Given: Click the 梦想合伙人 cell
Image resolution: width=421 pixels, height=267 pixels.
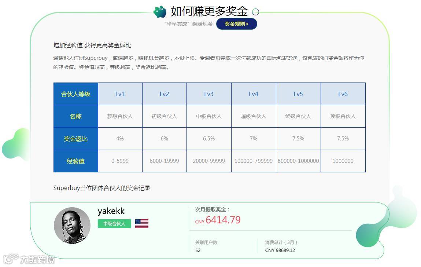Looking at the screenshot, I should coord(120,116).
